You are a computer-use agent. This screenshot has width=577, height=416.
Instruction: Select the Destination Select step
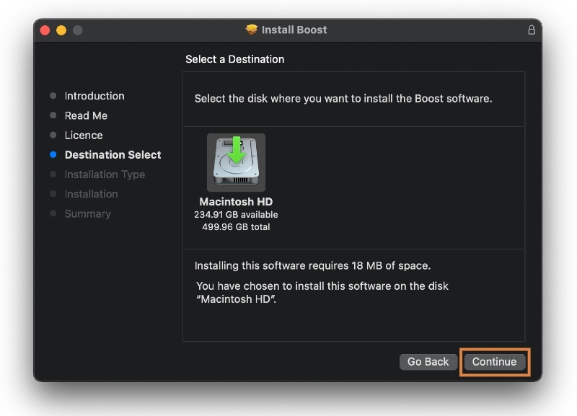pos(113,155)
